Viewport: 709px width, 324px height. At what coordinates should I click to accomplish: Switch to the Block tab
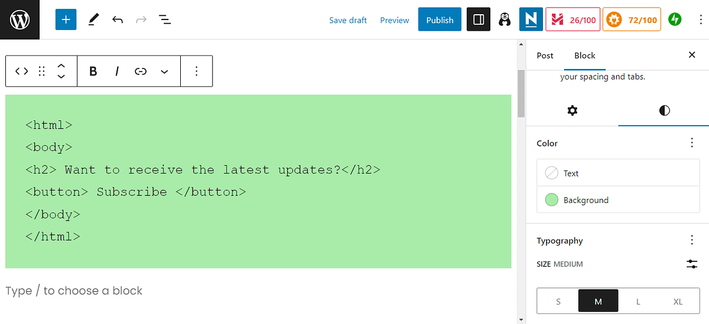point(585,55)
